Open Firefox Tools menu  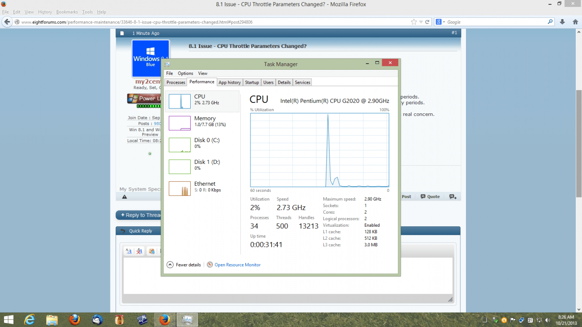coord(87,12)
